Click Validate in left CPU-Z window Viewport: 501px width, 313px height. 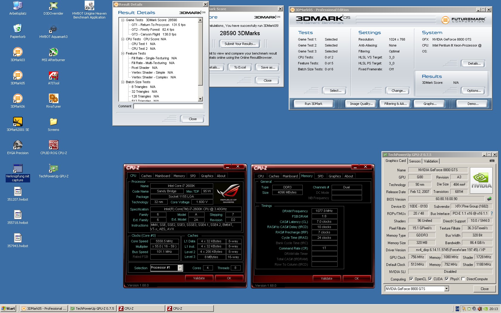click(199, 278)
